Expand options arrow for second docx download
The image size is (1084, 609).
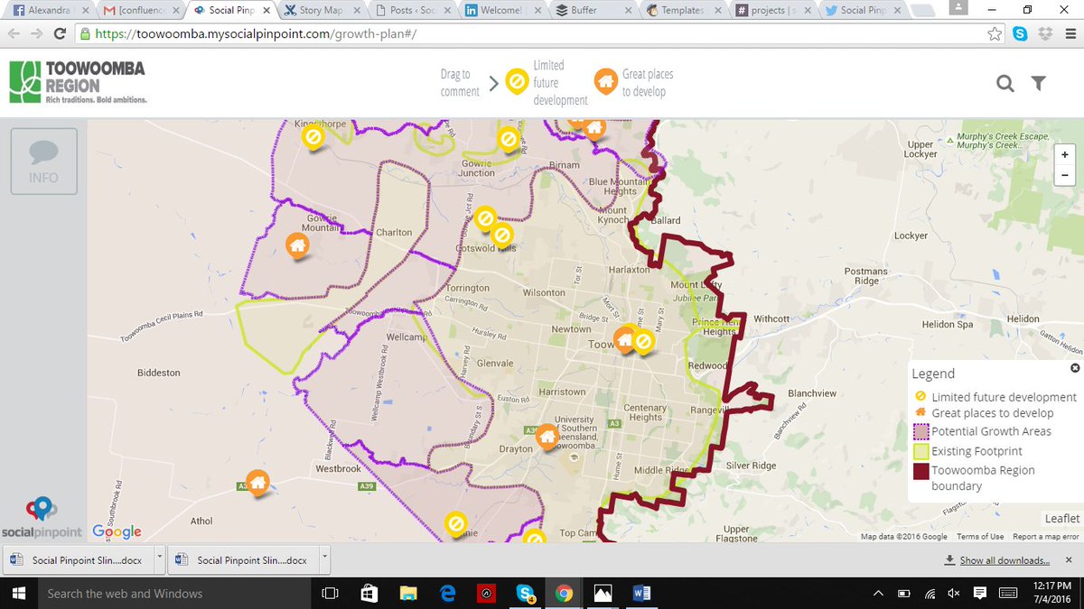coord(325,558)
